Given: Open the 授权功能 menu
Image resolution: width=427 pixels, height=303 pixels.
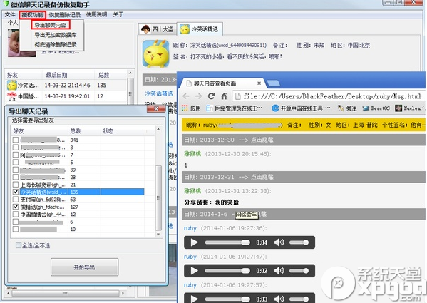Looking at the screenshot, I should tap(32, 15).
